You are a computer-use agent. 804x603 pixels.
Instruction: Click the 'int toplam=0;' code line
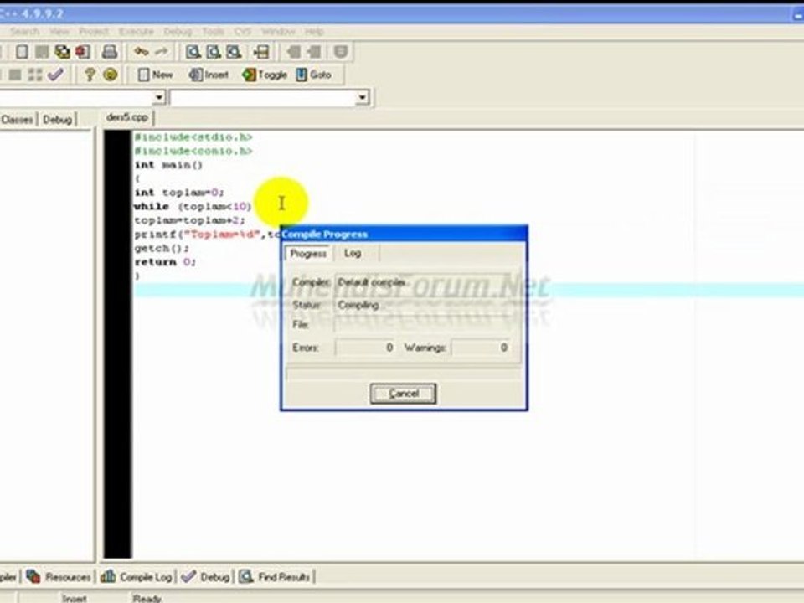pos(179,193)
